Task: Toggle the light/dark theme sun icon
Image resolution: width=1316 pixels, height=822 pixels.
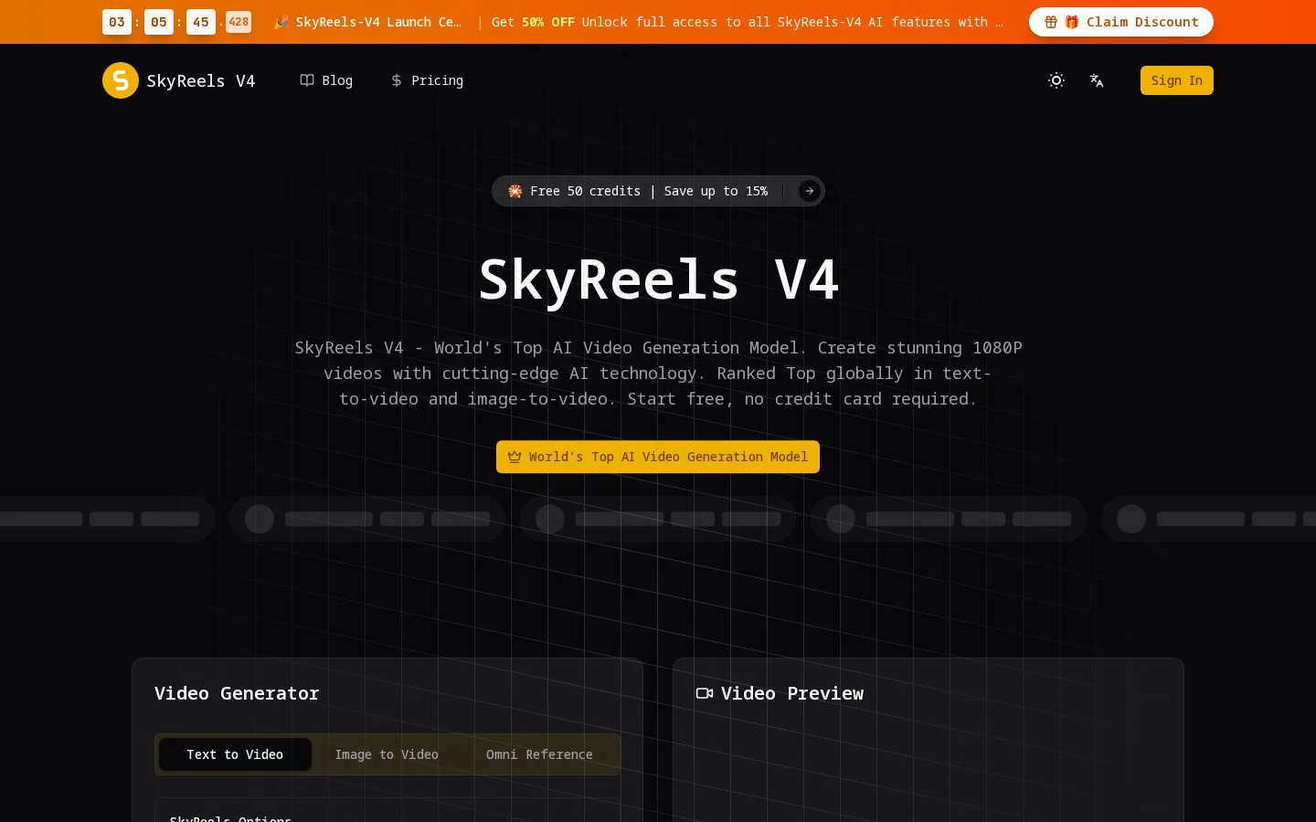Action: pyautogui.click(x=1056, y=80)
